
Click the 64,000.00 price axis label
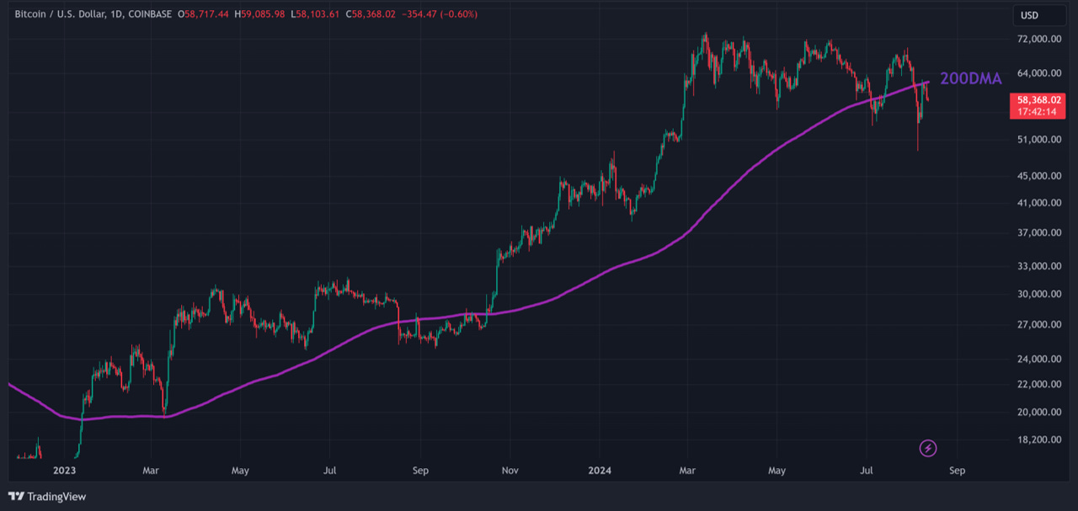[1039, 73]
